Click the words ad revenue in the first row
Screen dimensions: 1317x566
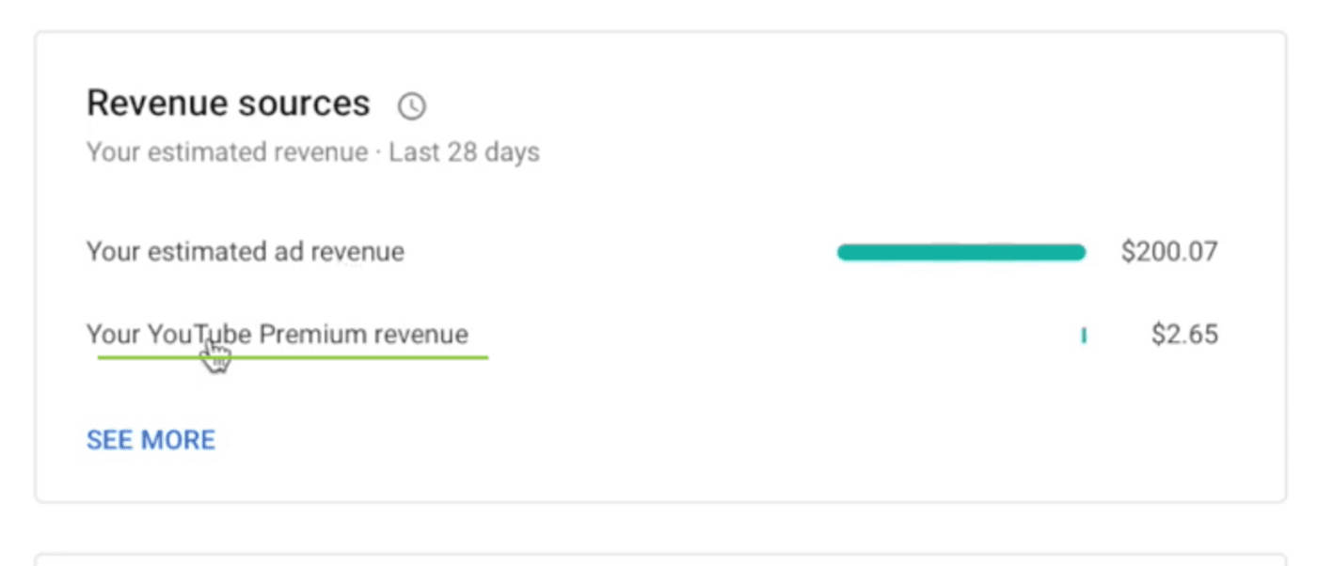pos(345,252)
